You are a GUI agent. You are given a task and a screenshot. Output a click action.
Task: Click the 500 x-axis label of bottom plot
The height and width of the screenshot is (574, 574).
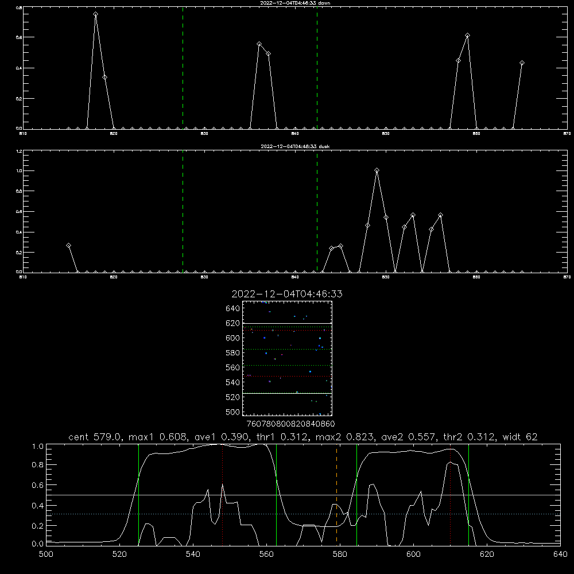tap(46, 554)
